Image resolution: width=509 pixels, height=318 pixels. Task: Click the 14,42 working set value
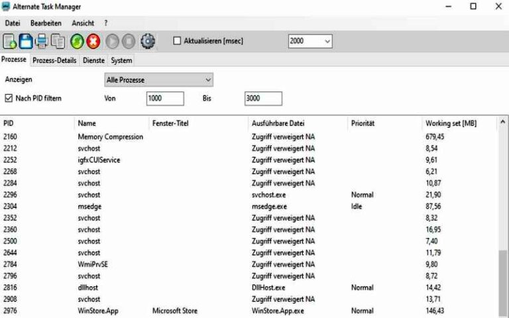click(x=433, y=288)
